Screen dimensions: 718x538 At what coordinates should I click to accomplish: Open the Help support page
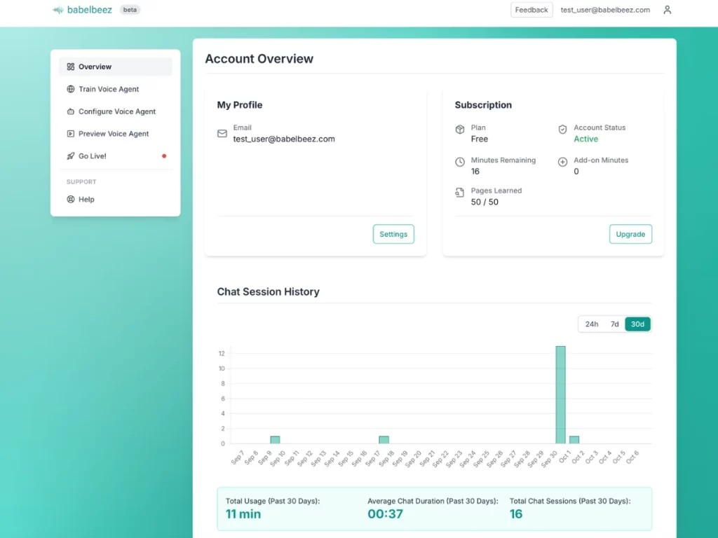(x=116, y=200)
